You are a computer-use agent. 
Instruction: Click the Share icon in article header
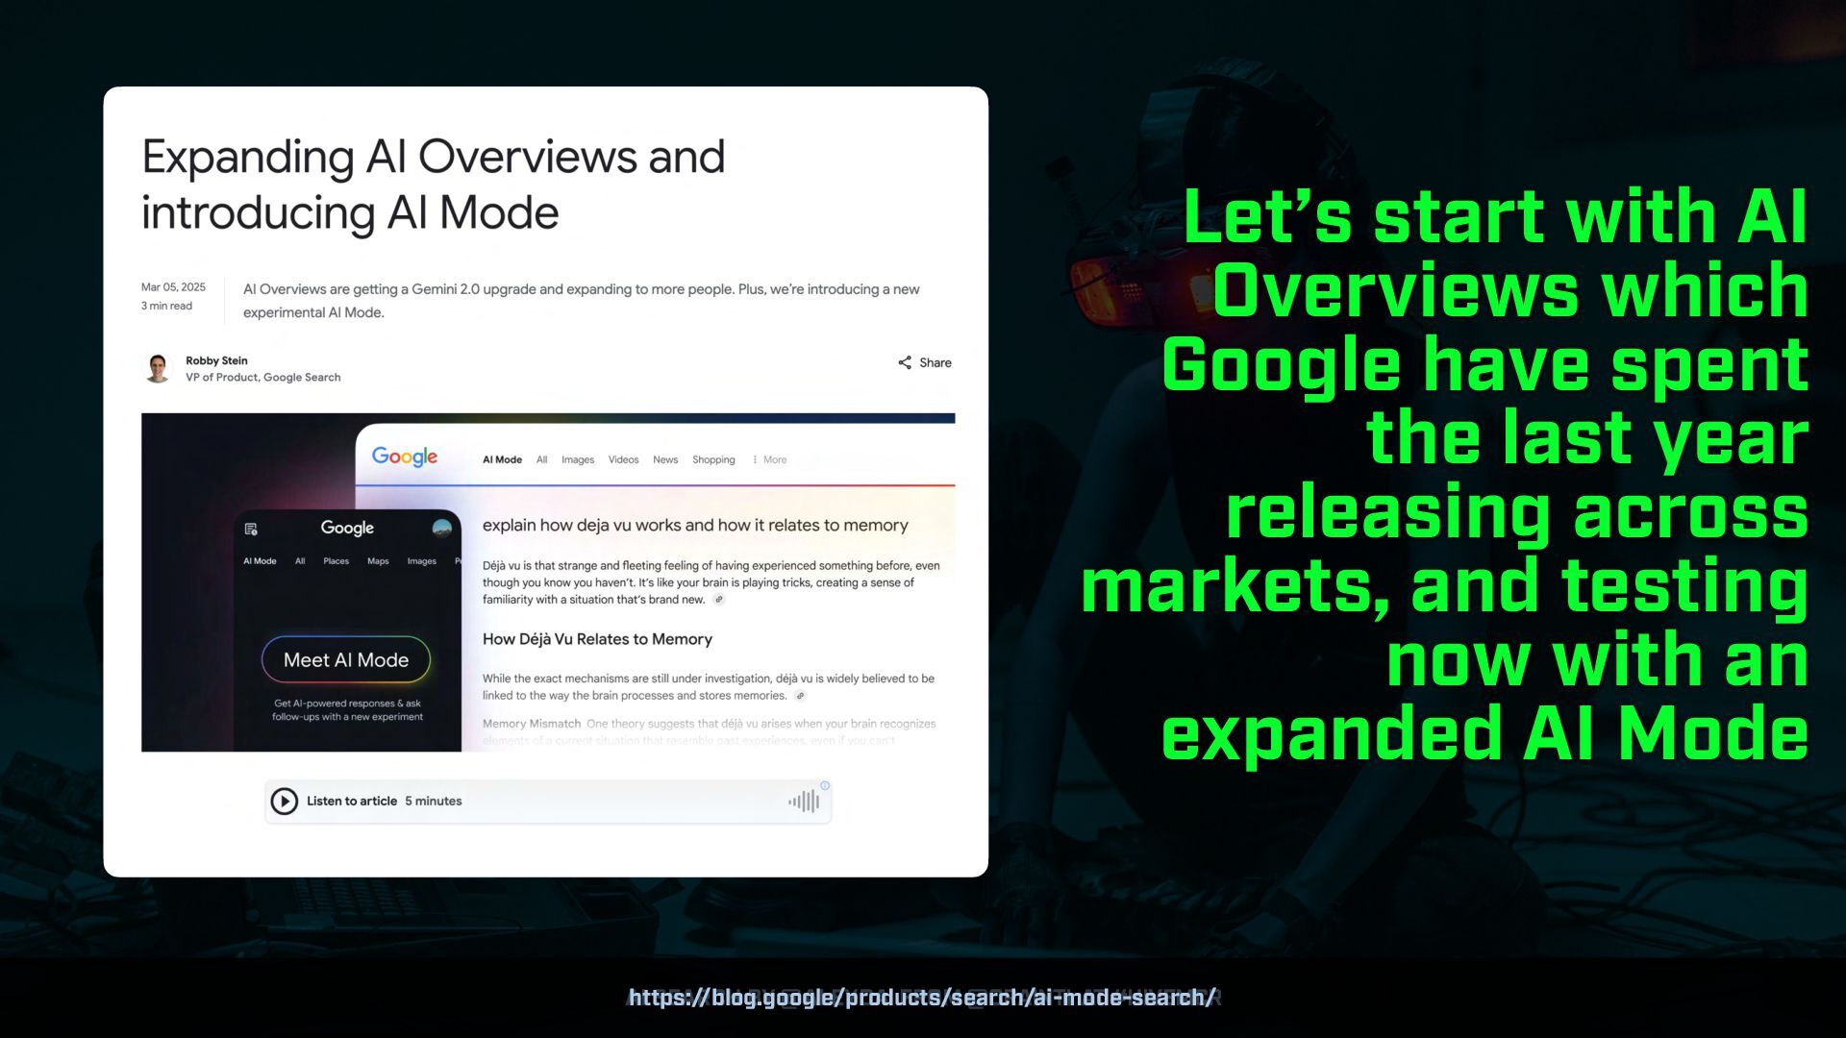(x=905, y=362)
